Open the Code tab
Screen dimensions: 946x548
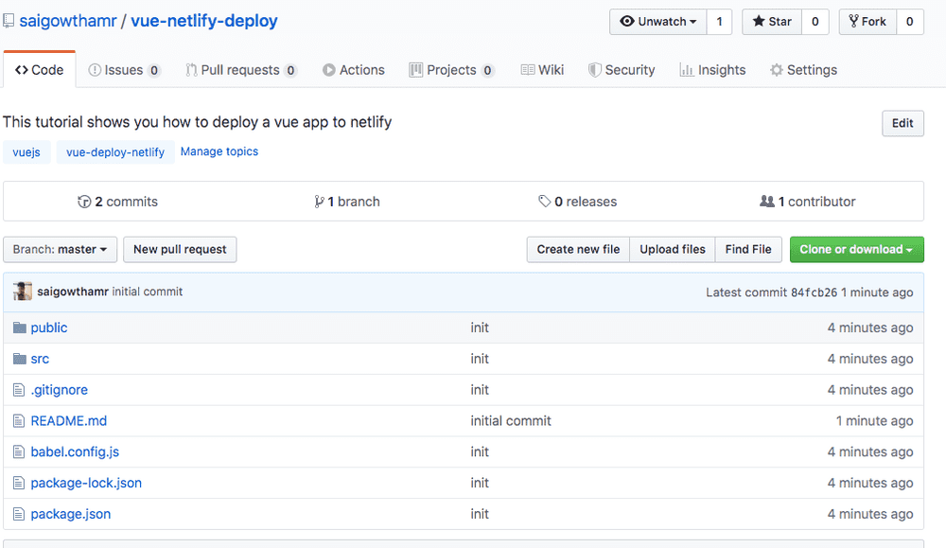tap(39, 70)
